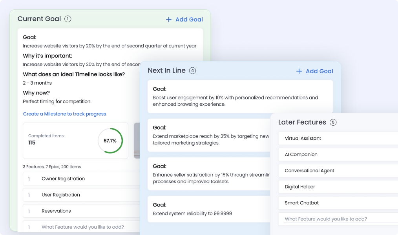Open Create a Milestone to track progress link
Image resolution: width=398 pixels, height=235 pixels.
point(64,114)
